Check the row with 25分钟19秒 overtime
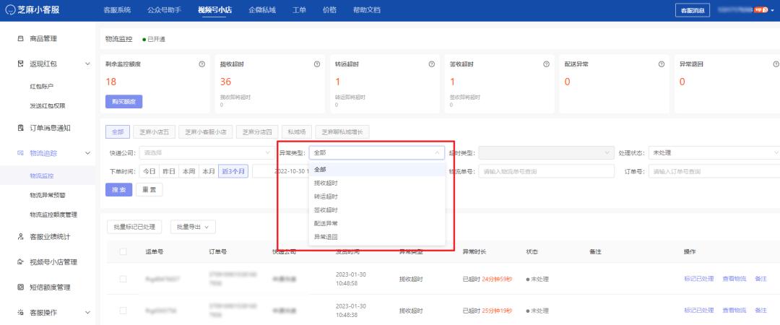Image resolution: width=780 pixels, height=325 pixels. pos(123,311)
